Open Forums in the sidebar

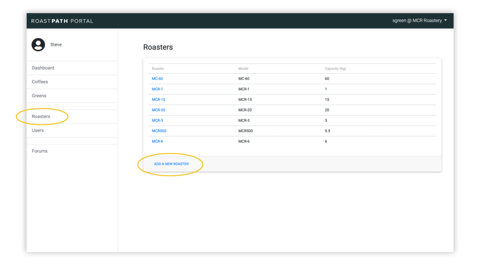(39, 151)
